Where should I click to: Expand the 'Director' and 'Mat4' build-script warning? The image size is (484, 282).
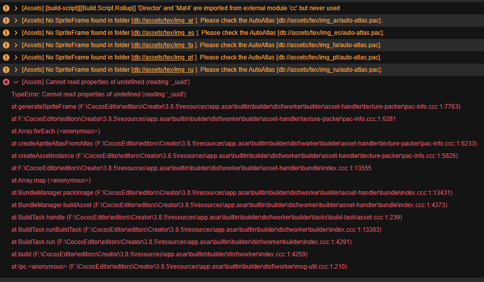[16, 8]
